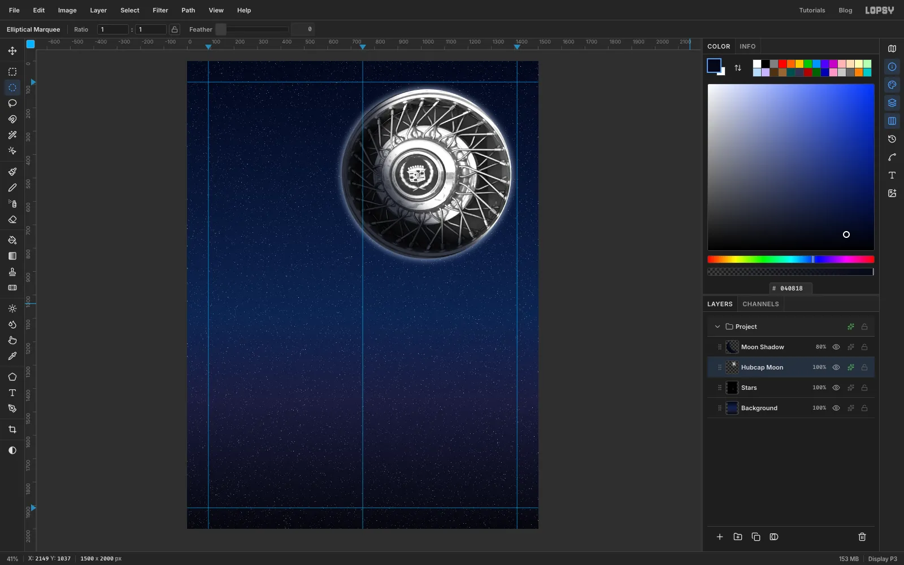Toggle the lock on Background layer
Screen dimensions: 904x565
click(x=864, y=408)
